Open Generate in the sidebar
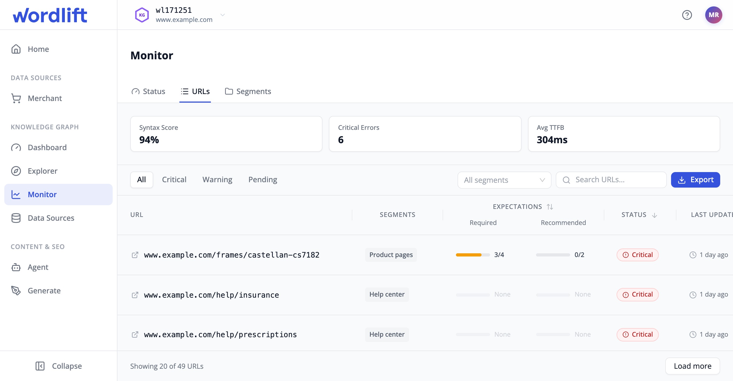Screen dimensions: 733x381 pos(58,290)
